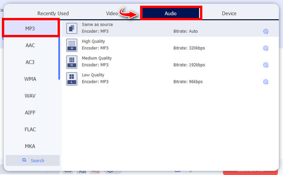Click the High Quality preset icon
Screen dimensions: 283x175
click(72, 45)
